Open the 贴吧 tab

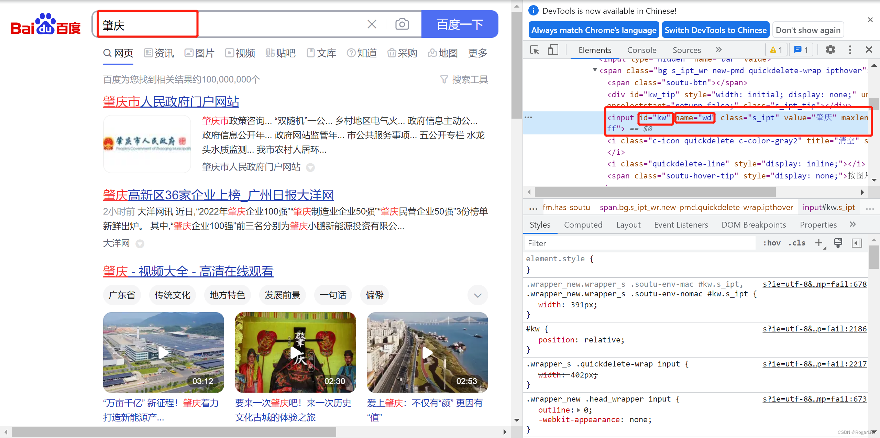click(280, 53)
